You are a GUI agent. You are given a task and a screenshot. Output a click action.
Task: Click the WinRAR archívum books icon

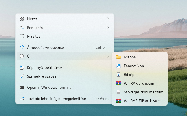tap(118, 83)
